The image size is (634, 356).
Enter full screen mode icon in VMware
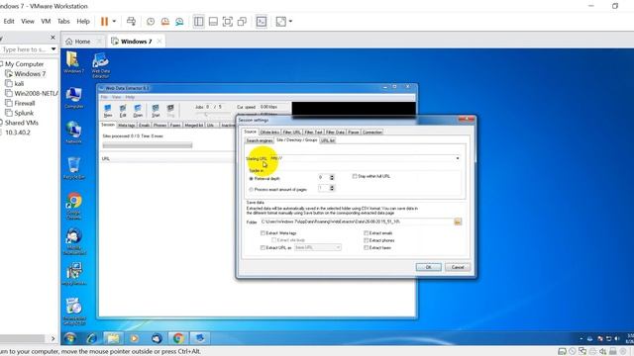(228, 22)
